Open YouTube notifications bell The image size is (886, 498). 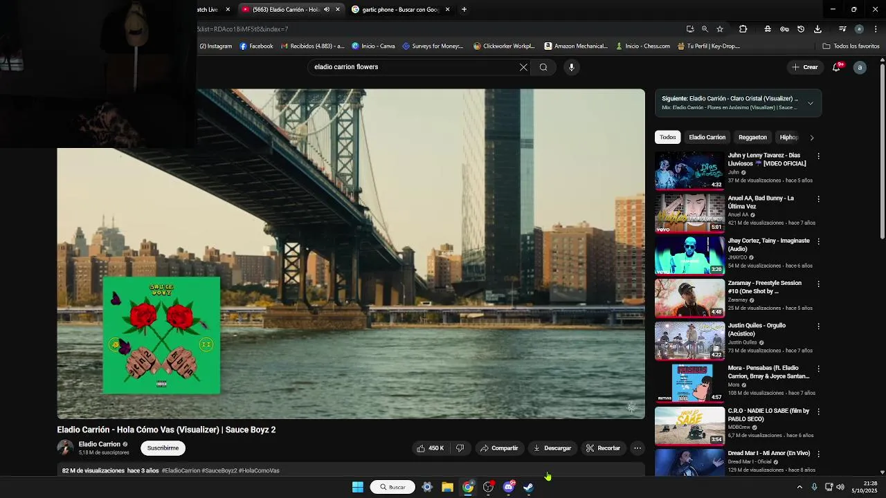click(x=837, y=67)
